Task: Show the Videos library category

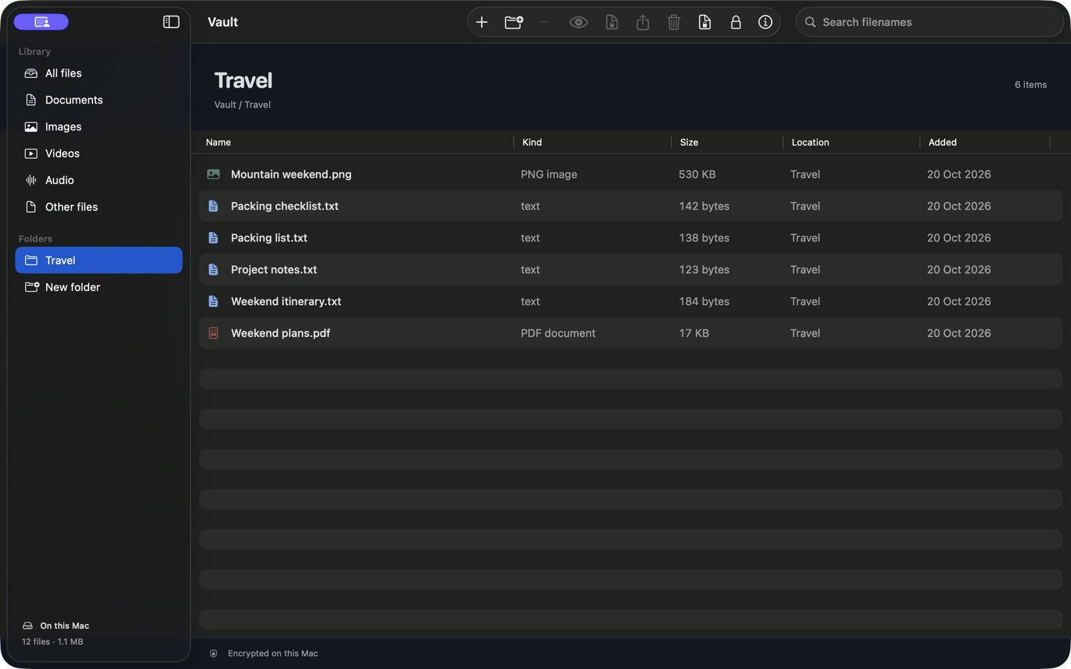Action: [x=98, y=153]
